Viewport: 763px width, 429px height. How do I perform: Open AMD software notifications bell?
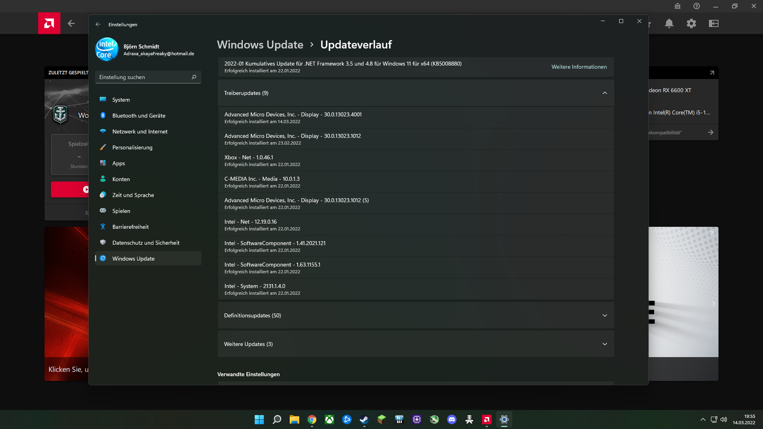pos(669,23)
